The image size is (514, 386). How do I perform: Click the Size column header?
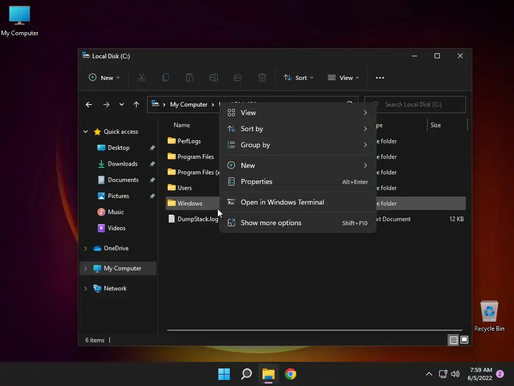click(x=436, y=125)
